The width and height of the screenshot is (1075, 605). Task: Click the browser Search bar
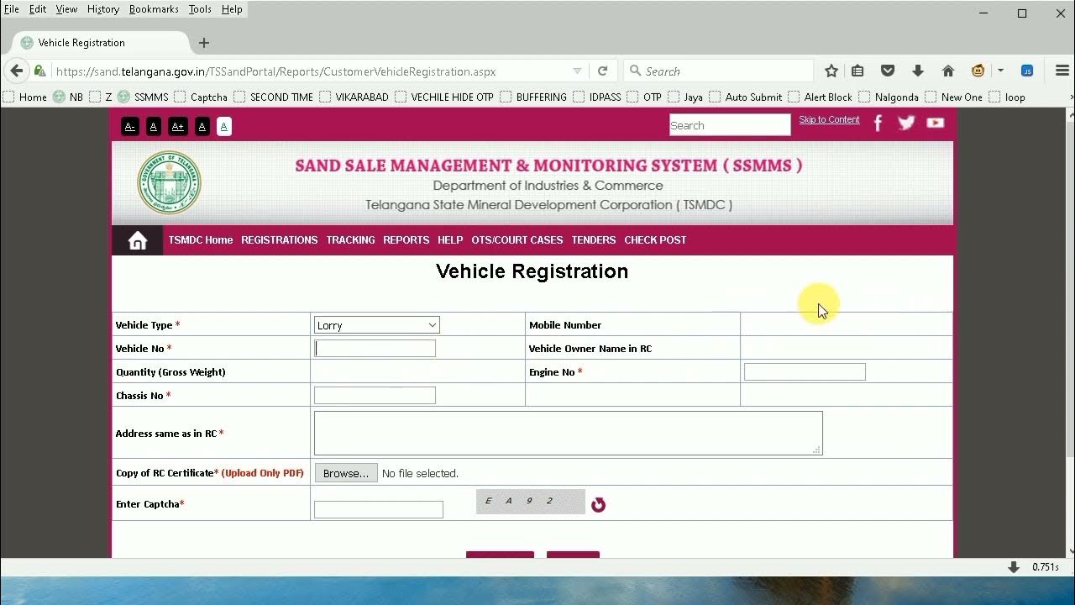click(719, 71)
